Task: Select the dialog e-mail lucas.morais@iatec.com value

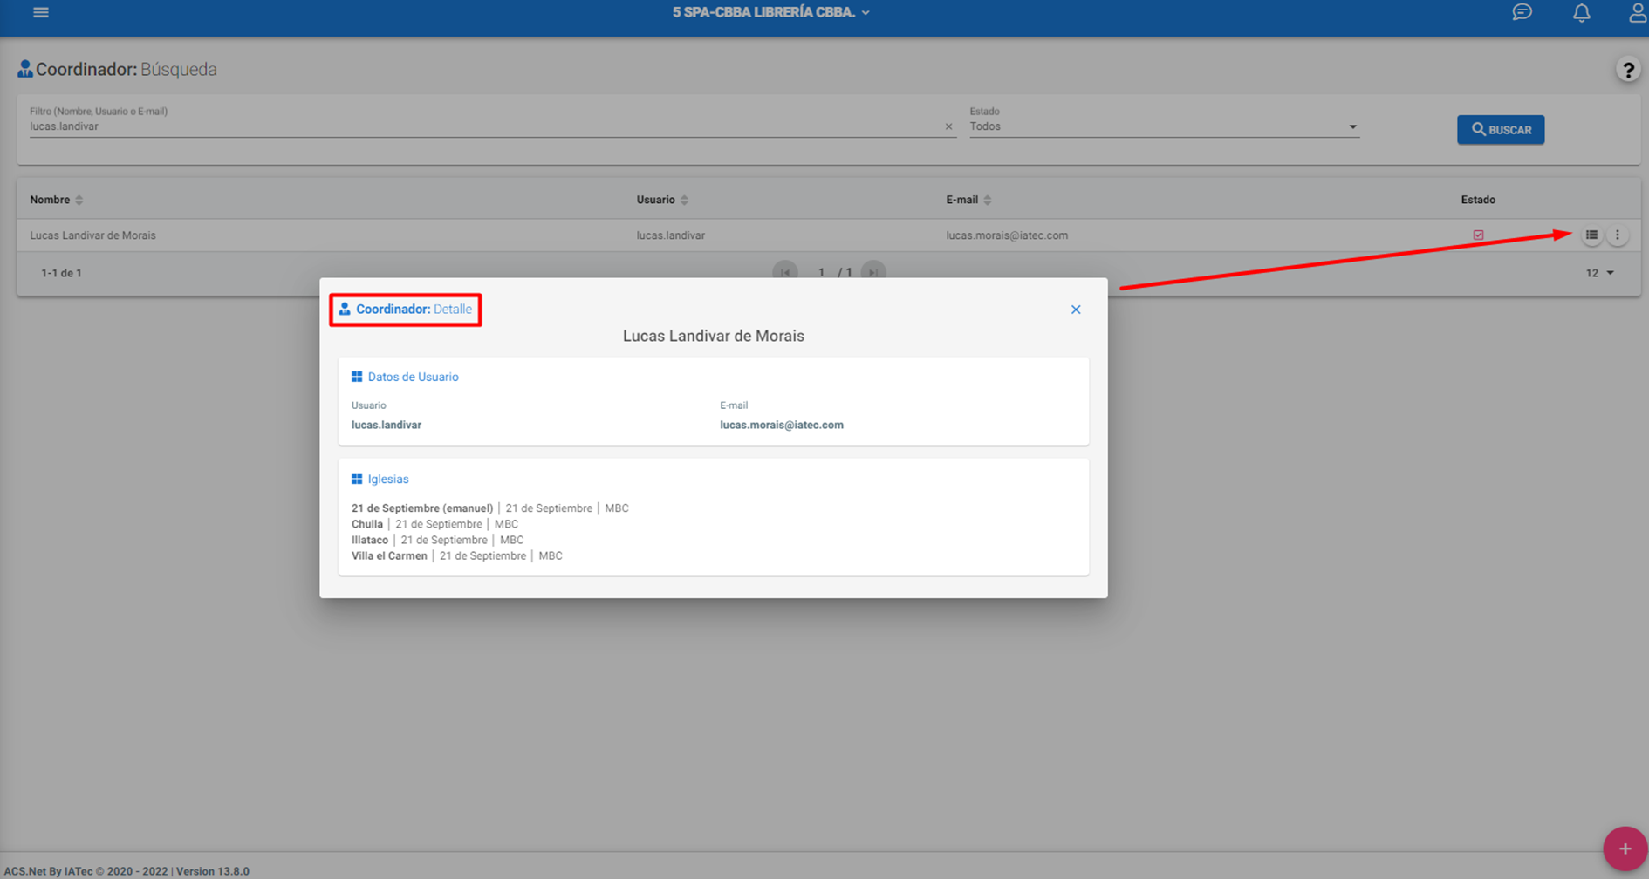Action: [782, 425]
